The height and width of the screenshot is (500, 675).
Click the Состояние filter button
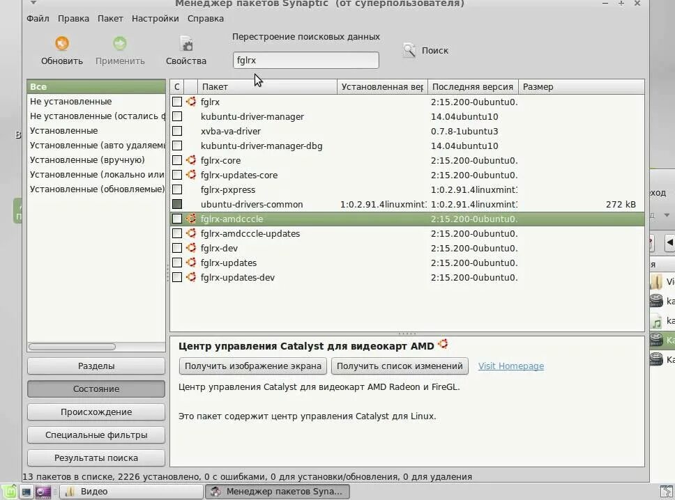96,389
